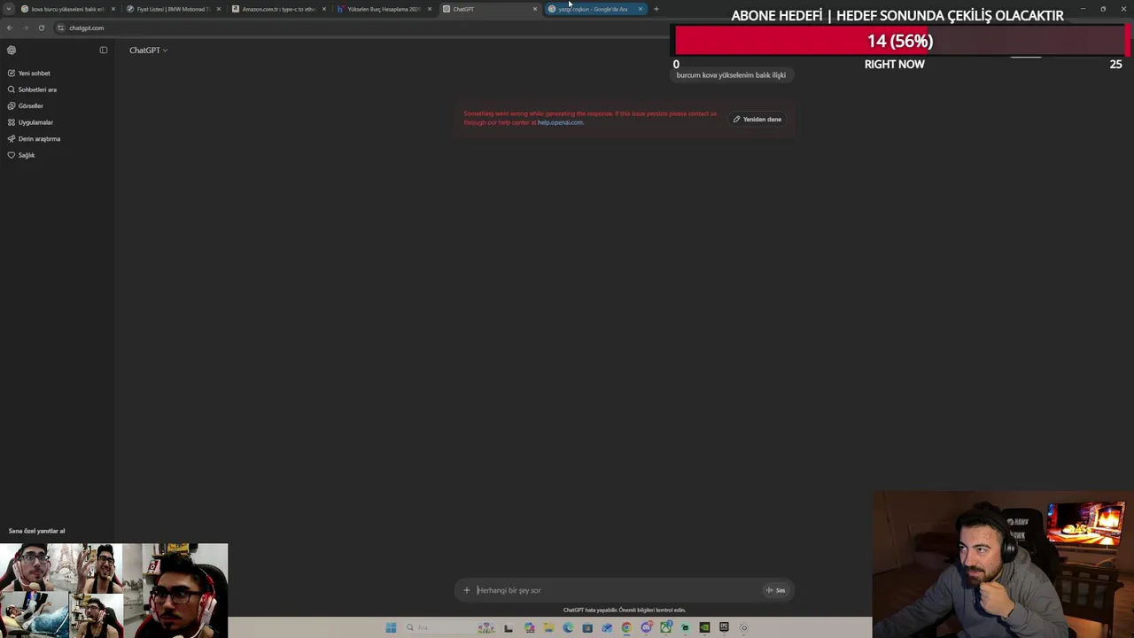Close the kova burcu yükseleni tab

(x=113, y=9)
